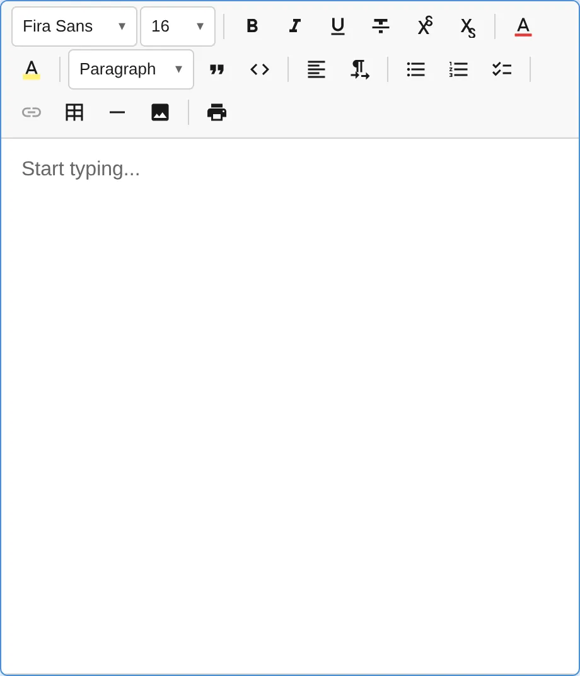The image size is (580, 676).
Task: Print the document
Action: [x=216, y=112]
